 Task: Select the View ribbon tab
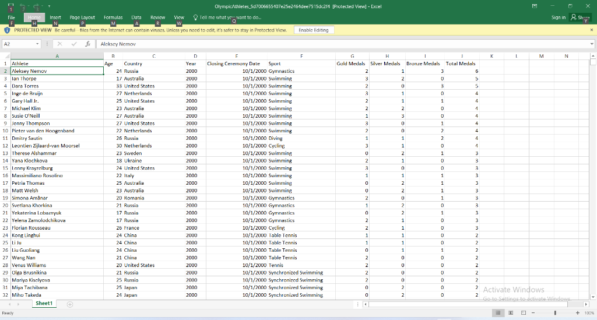coord(179,17)
